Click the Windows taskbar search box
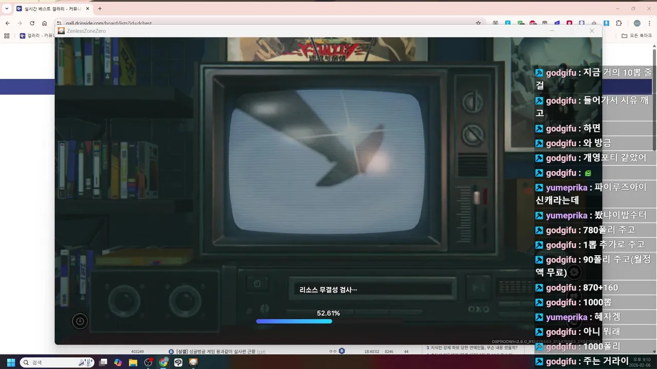This screenshot has height=369, width=657. coord(57,362)
